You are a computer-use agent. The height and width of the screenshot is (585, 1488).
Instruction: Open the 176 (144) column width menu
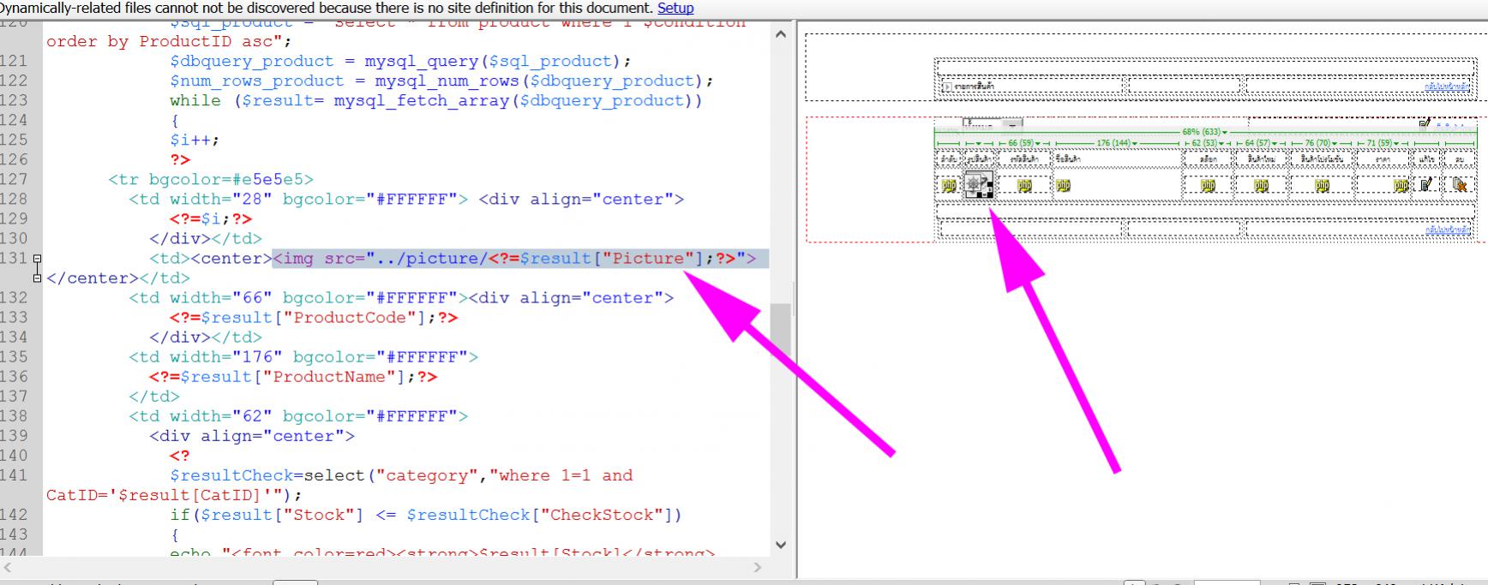pos(1117,143)
